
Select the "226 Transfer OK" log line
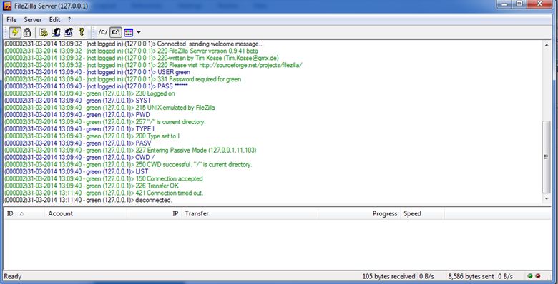[92, 186]
